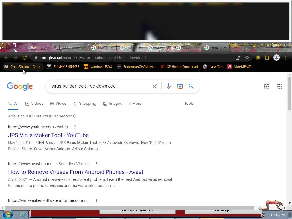This screenshot has width=292, height=219.
Task: Open a new tab with the plus button
Action: point(236,48)
